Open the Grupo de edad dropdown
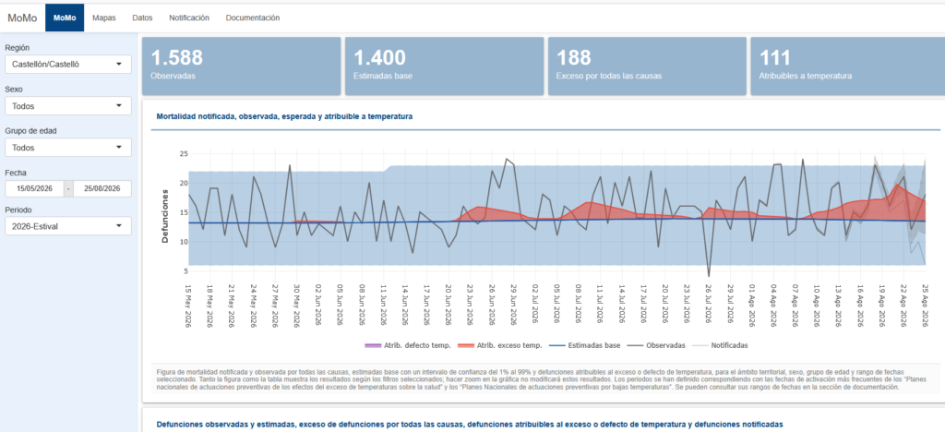 coord(68,148)
